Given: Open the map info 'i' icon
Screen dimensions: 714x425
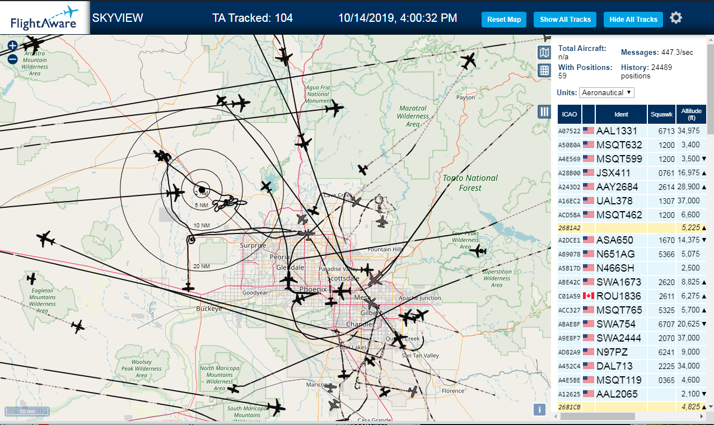Looking at the screenshot, I should coord(539,409).
